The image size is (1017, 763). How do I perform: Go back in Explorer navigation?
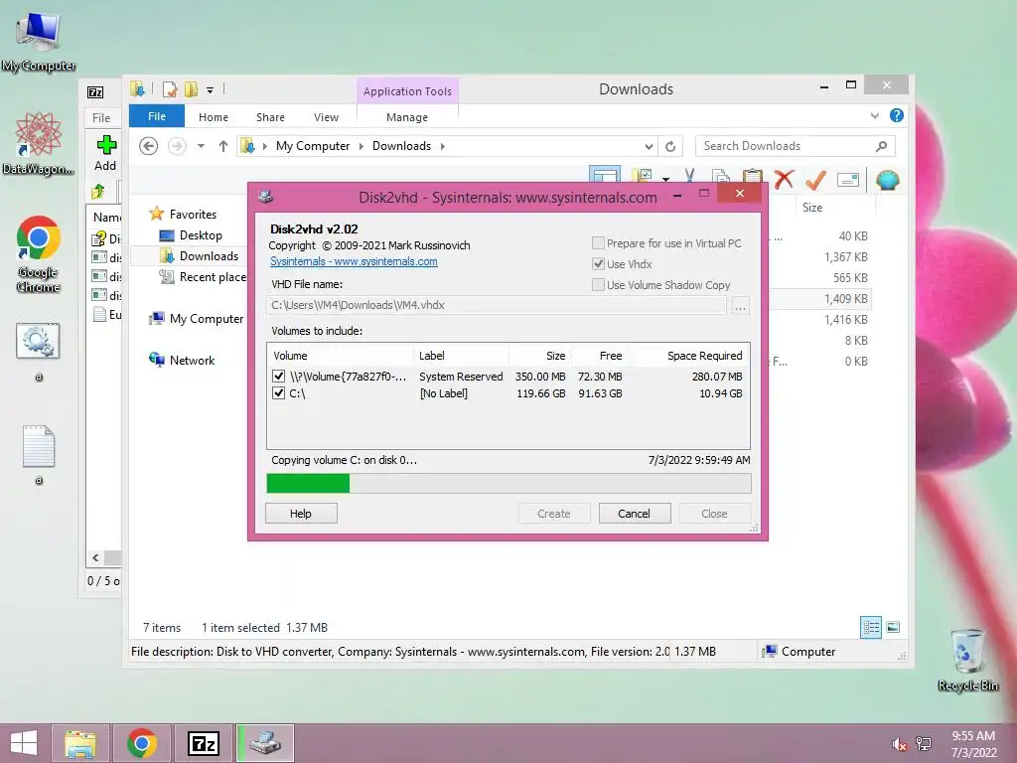(x=149, y=146)
